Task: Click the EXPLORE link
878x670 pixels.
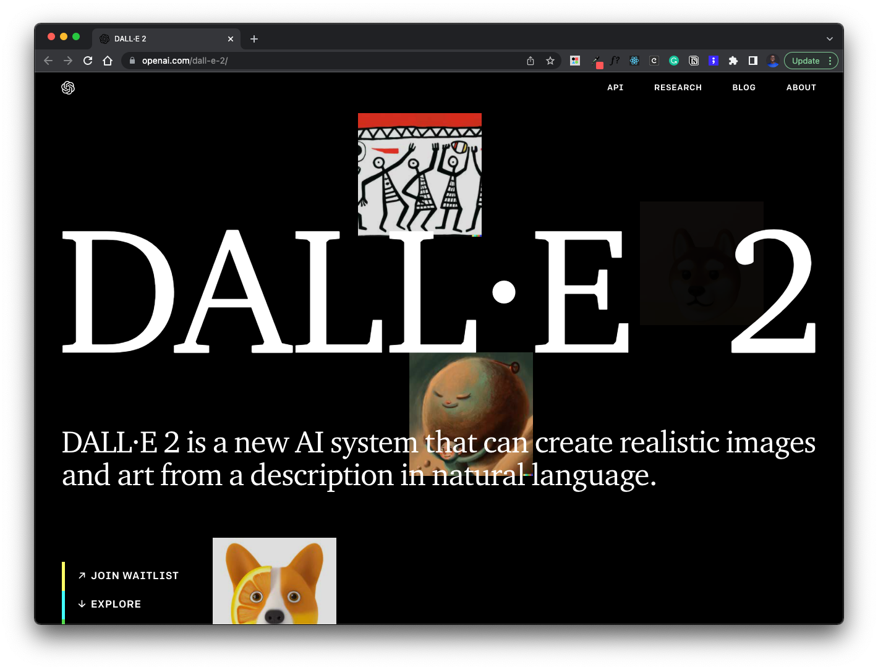Action: [x=109, y=604]
